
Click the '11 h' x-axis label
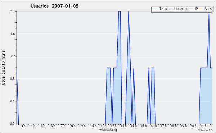(x=103, y=126)
